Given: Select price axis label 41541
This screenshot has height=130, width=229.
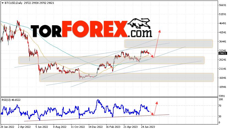Looking at the screenshot, I should (x=223, y=32).
